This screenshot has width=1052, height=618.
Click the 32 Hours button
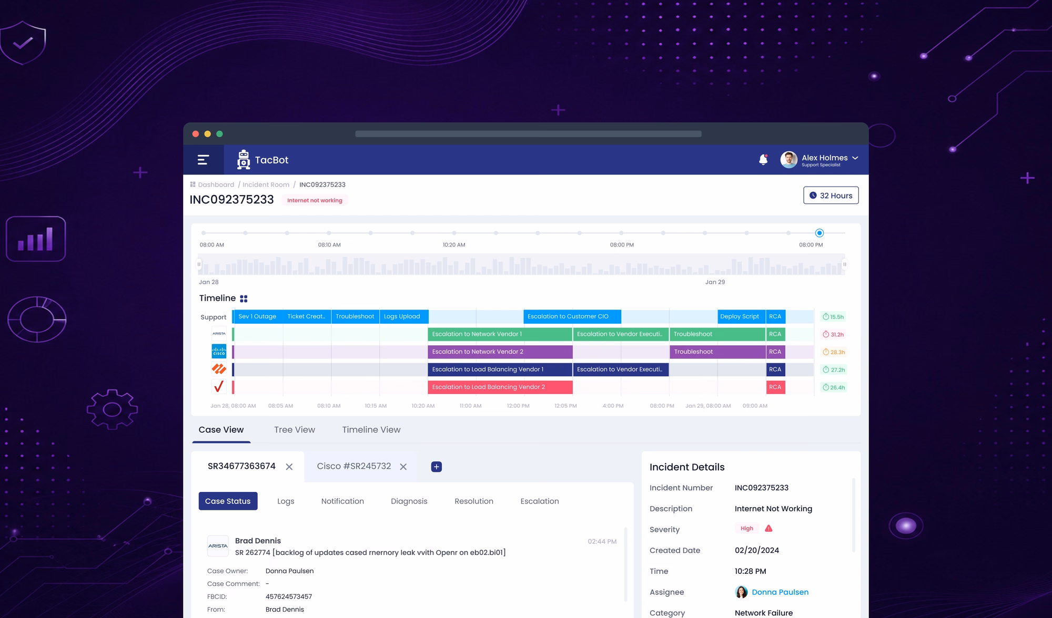tap(831, 195)
